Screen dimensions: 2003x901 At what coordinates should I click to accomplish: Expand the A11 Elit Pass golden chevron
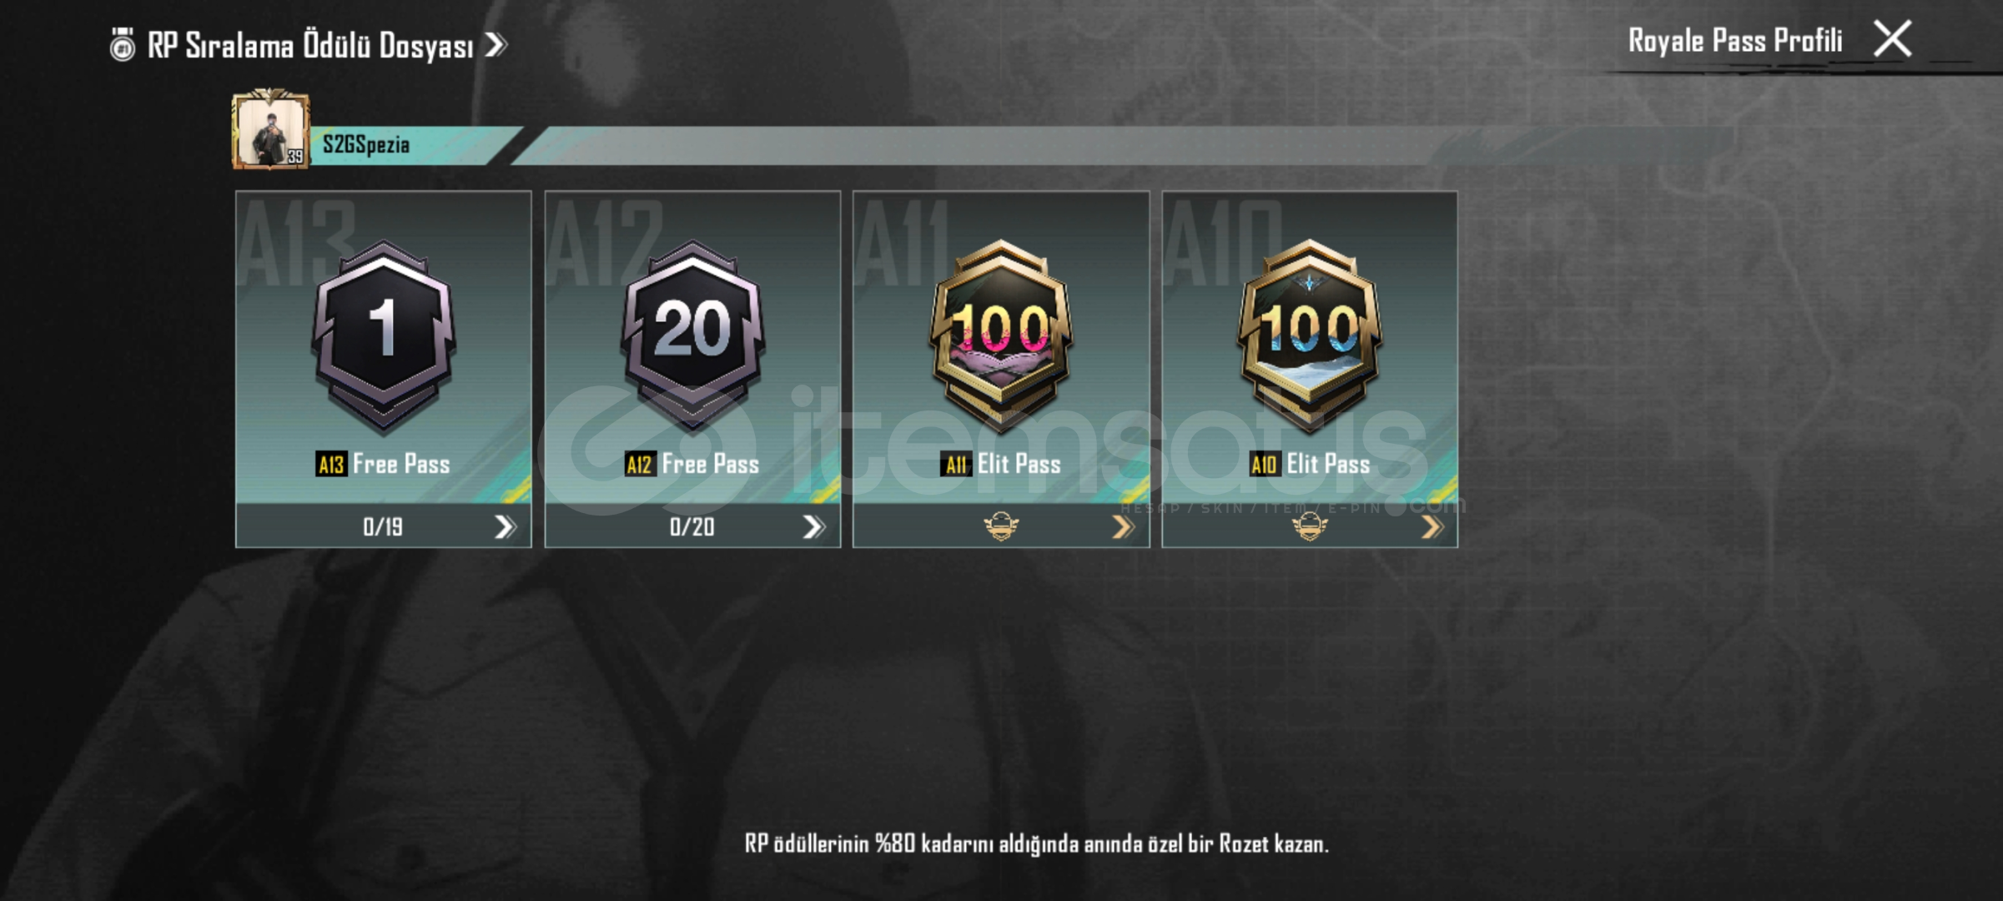pos(1124,526)
